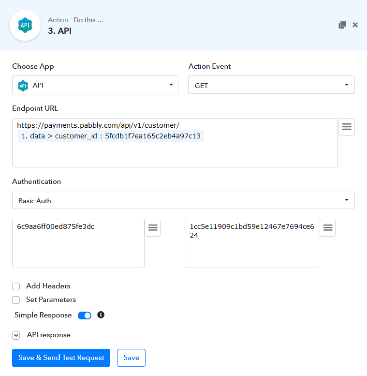Toggle the Simple Response switch
This screenshot has width=367, height=376.
pos(85,316)
